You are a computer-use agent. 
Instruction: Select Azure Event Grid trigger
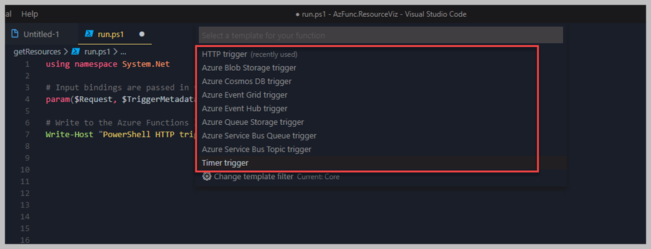pyautogui.click(x=381, y=95)
